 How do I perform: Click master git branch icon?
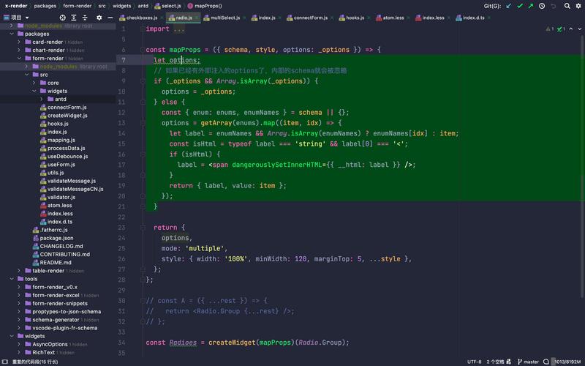coord(519,362)
